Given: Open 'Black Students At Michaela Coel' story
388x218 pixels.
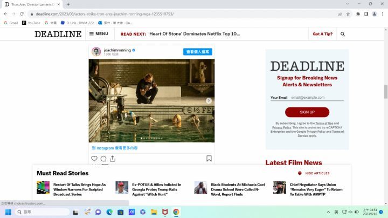Looking at the screenshot, I should point(238,189).
